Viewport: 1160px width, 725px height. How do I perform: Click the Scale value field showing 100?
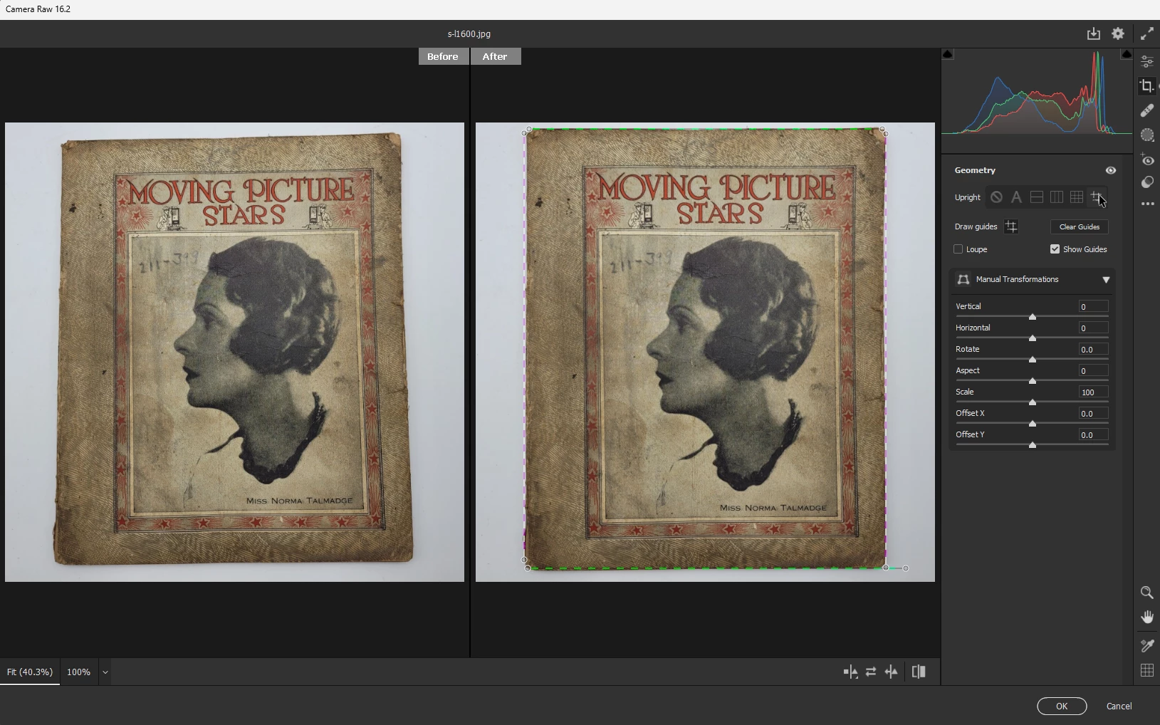pos(1093,392)
